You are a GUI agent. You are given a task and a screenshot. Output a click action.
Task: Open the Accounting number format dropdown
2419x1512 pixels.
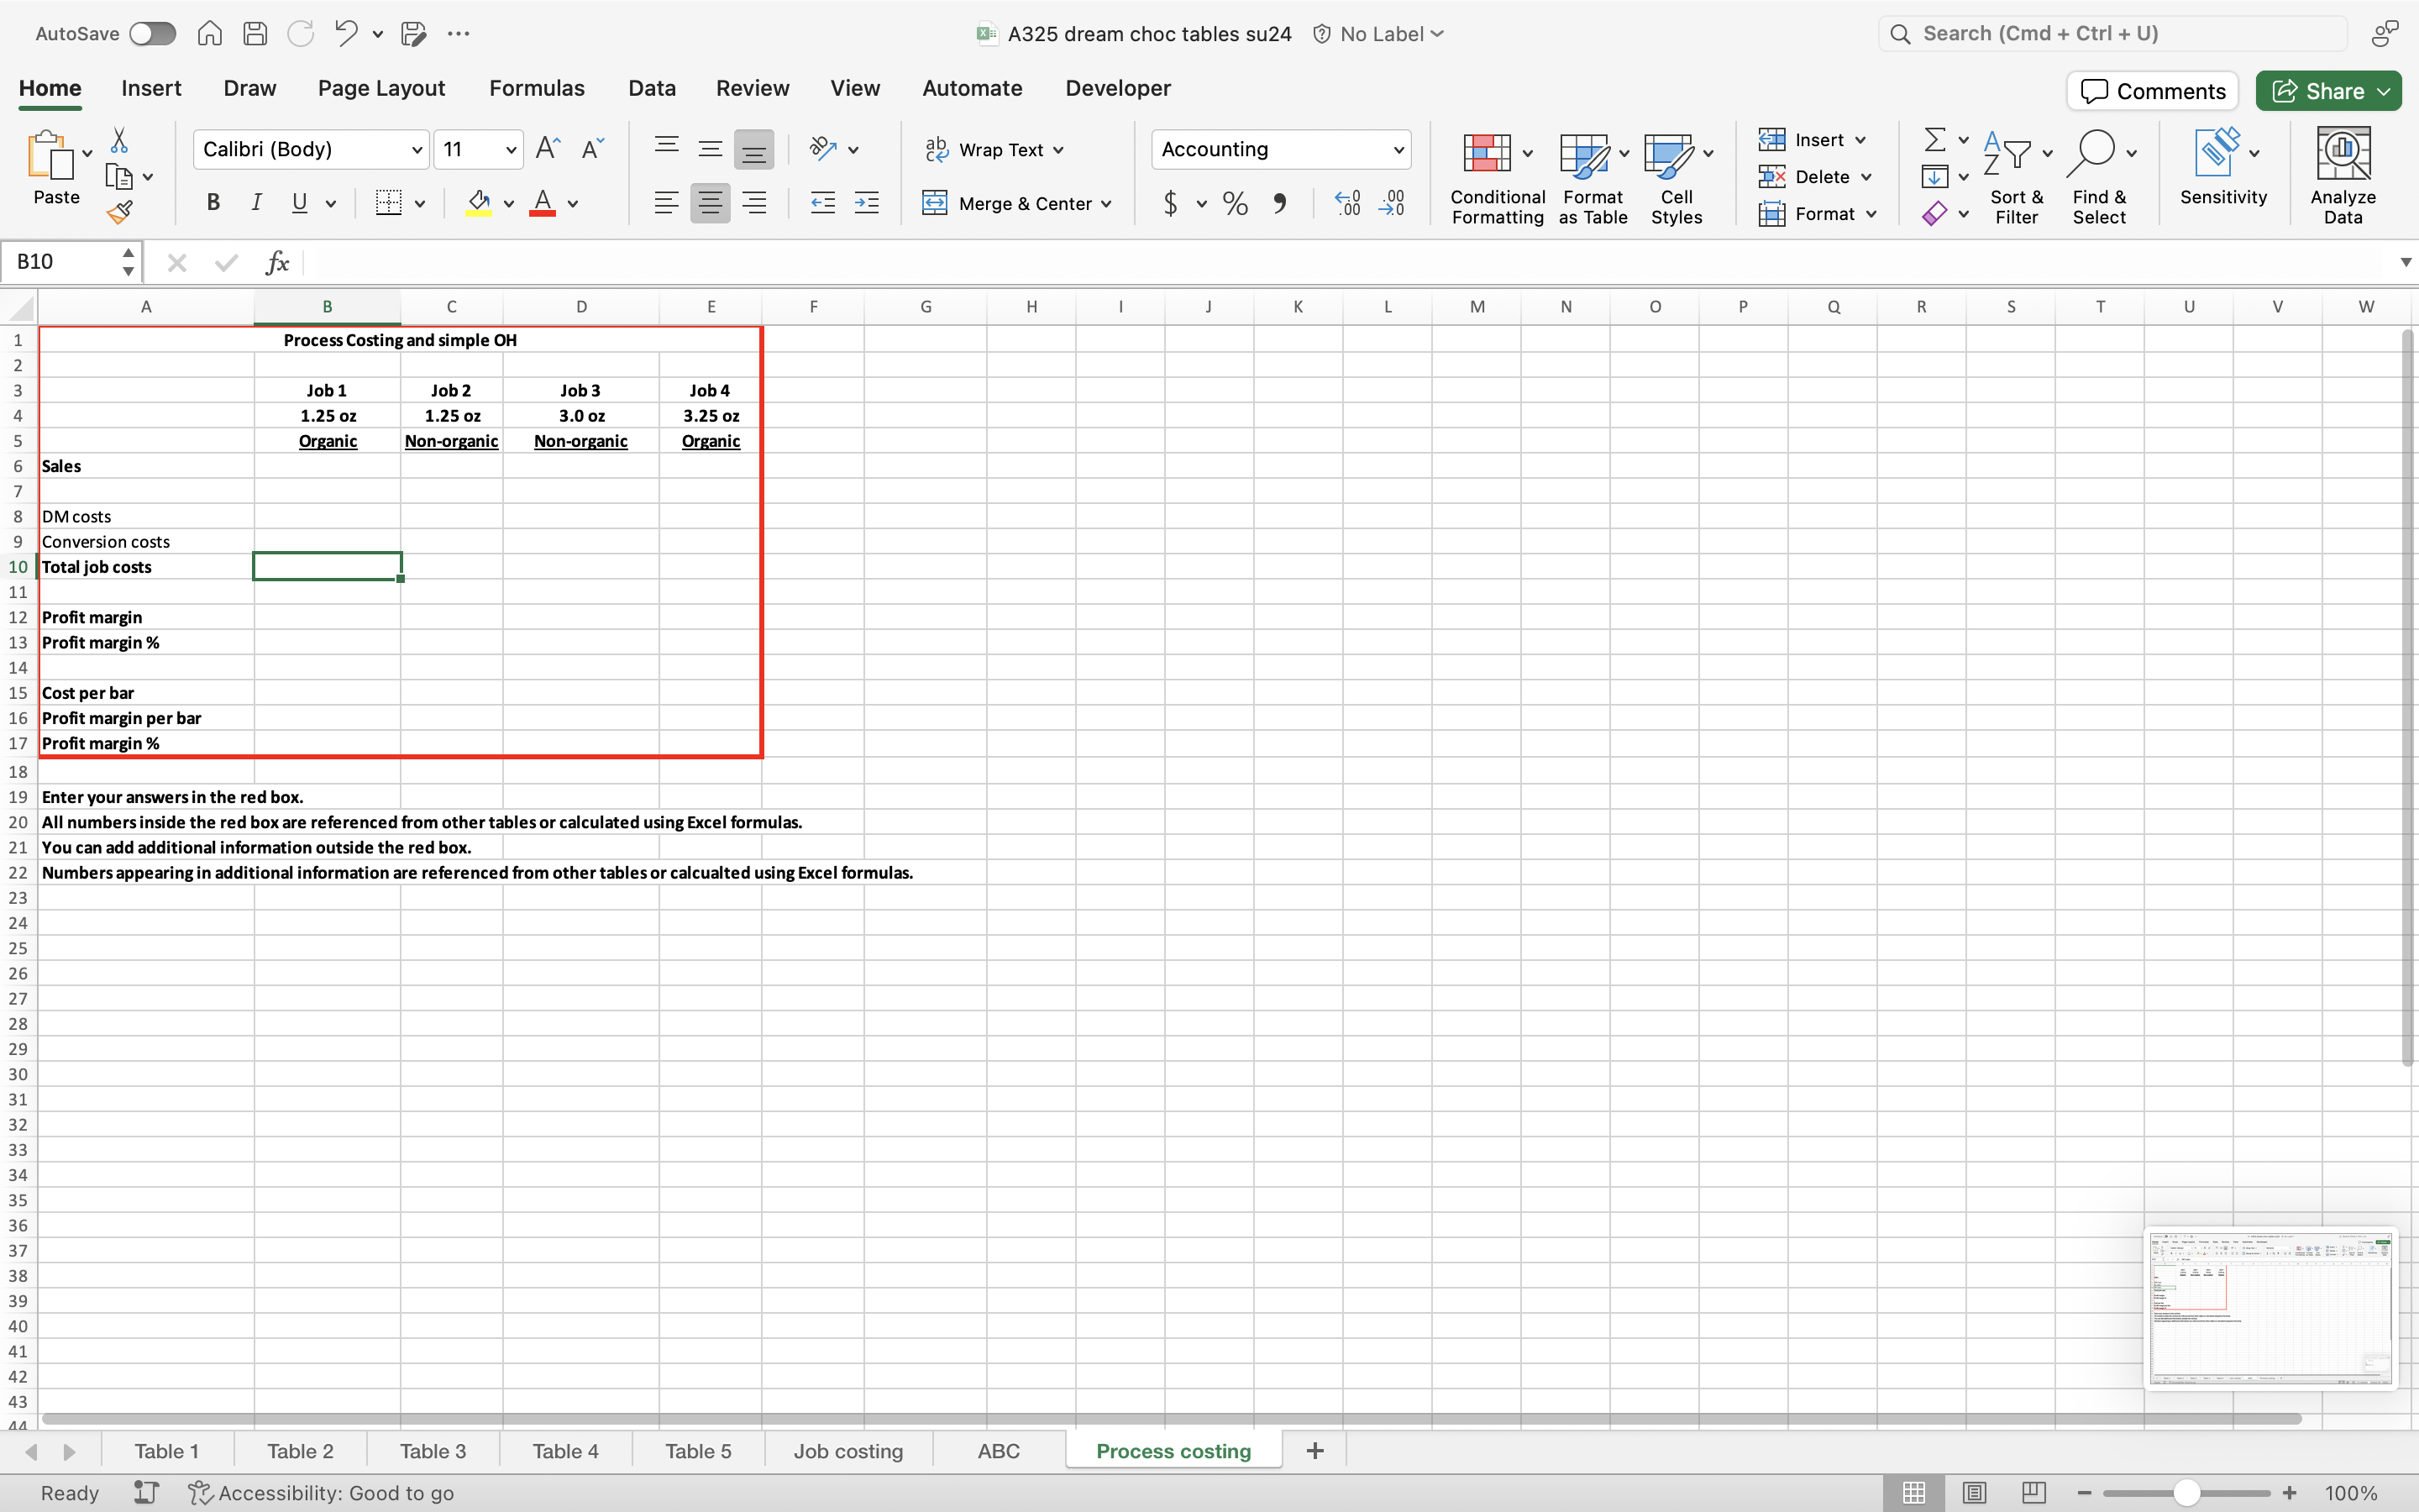click(1398, 150)
